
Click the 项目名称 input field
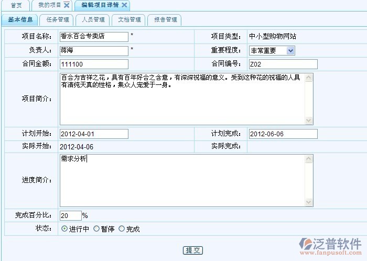[94, 37]
